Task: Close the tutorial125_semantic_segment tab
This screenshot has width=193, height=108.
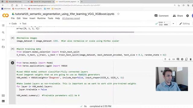Action: pyautogui.click(x=78, y=2)
